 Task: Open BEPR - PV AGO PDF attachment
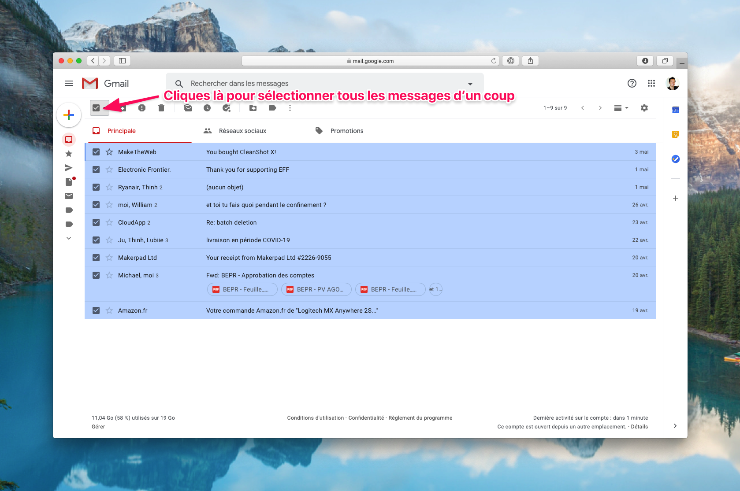point(316,289)
